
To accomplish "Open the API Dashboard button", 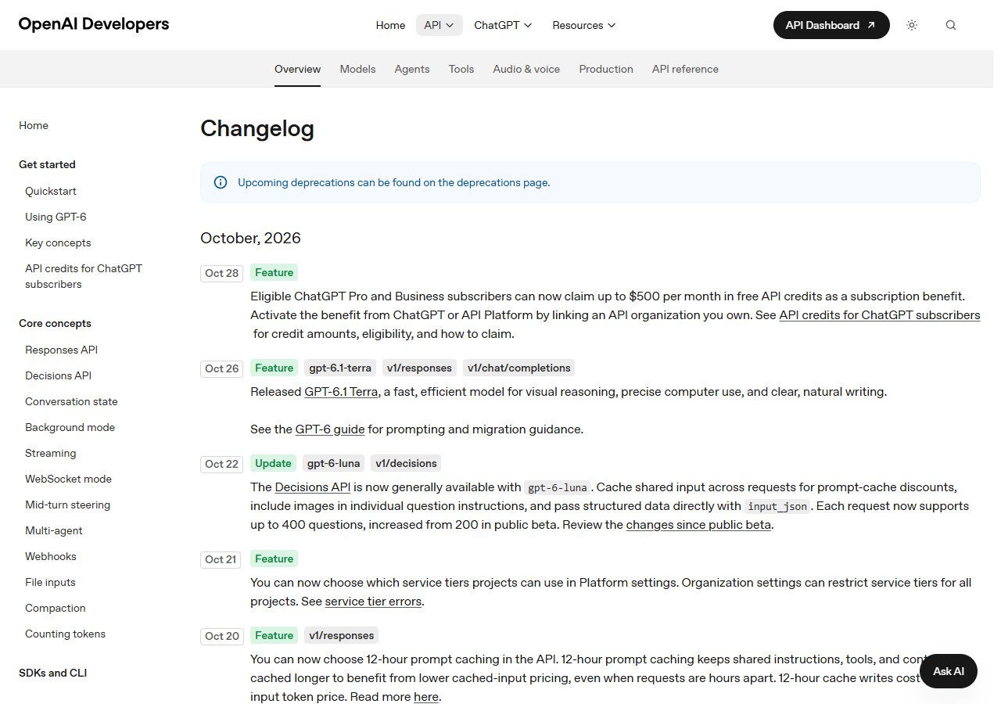I will (x=831, y=25).
